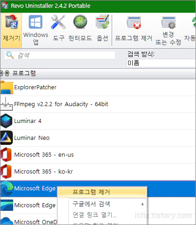
Task: Click the Luminar 4 list text
Action: pos(28,121)
